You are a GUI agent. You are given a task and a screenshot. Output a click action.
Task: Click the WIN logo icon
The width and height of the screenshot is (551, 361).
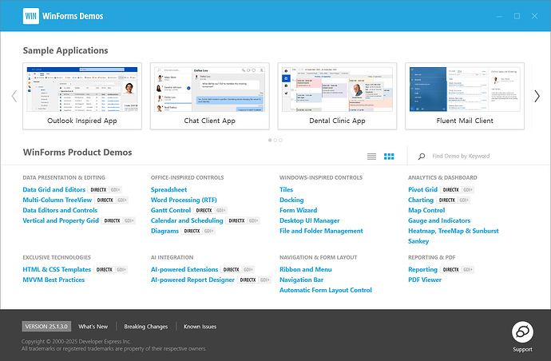pos(31,16)
